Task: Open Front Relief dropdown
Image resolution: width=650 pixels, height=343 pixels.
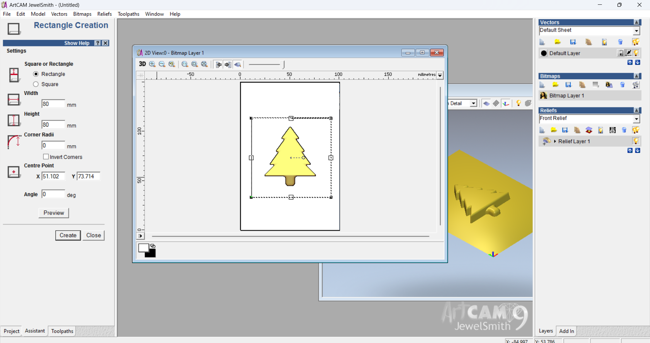Action: 636,119
